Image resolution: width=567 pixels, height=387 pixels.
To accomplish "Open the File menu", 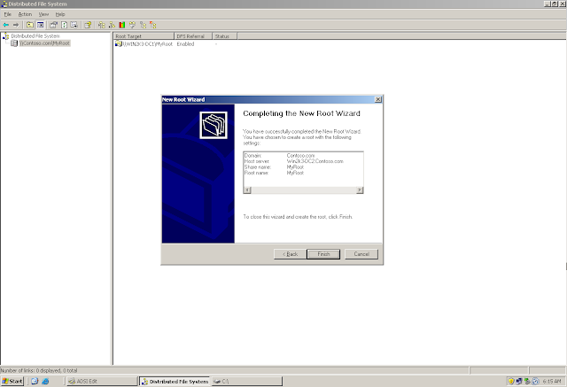I will pyautogui.click(x=8, y=14).
